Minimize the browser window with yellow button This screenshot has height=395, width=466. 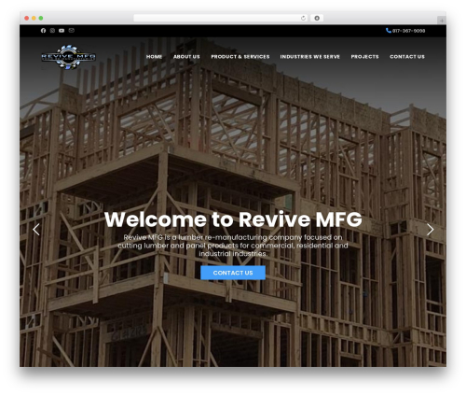pos(34,18)
